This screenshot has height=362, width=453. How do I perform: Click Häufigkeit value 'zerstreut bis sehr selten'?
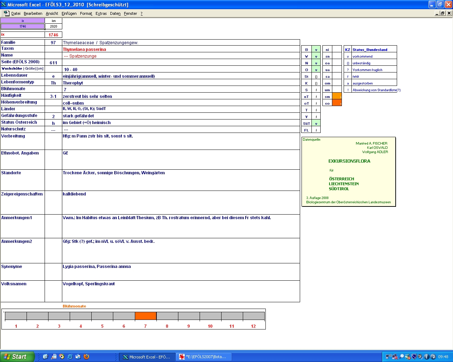point(87,97)
